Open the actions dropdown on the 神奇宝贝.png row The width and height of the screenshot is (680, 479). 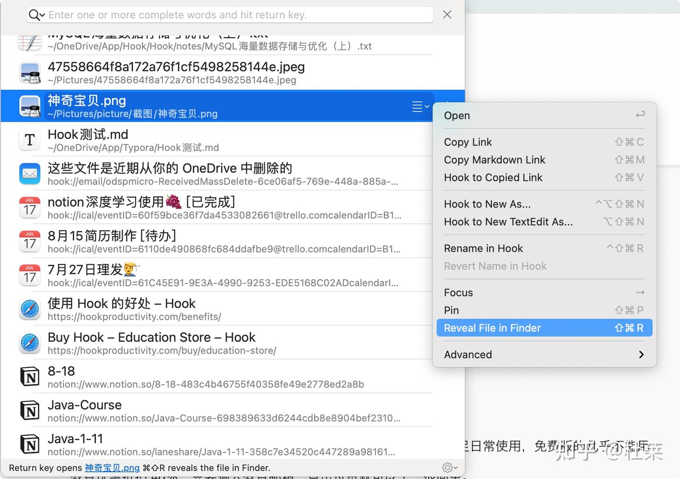(x=419, y=106)
